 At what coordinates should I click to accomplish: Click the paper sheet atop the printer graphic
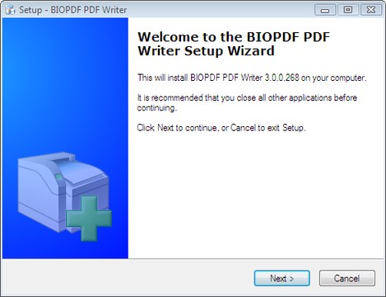click(x=77, y=171)
